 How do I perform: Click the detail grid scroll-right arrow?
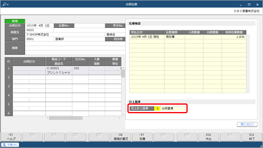[x=120, y=118]
